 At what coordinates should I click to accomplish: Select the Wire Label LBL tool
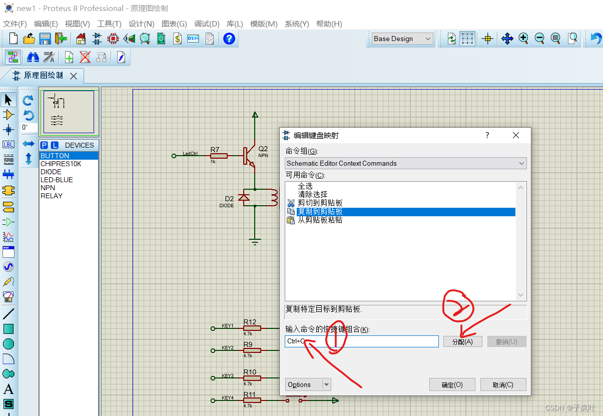point(9,145)
